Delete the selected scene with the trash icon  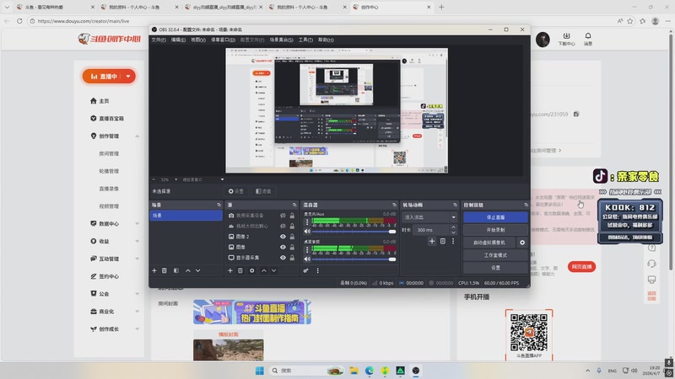165,270
